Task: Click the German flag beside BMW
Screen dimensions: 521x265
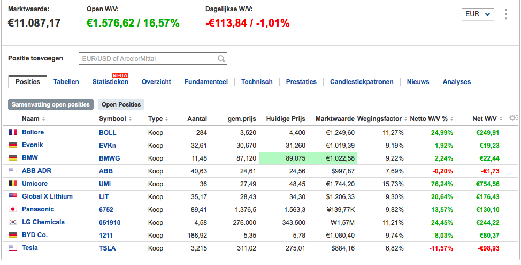Action: click(13, 158)
